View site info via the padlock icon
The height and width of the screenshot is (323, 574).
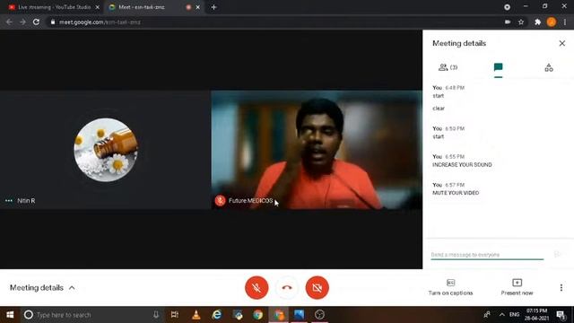(53, 22)
